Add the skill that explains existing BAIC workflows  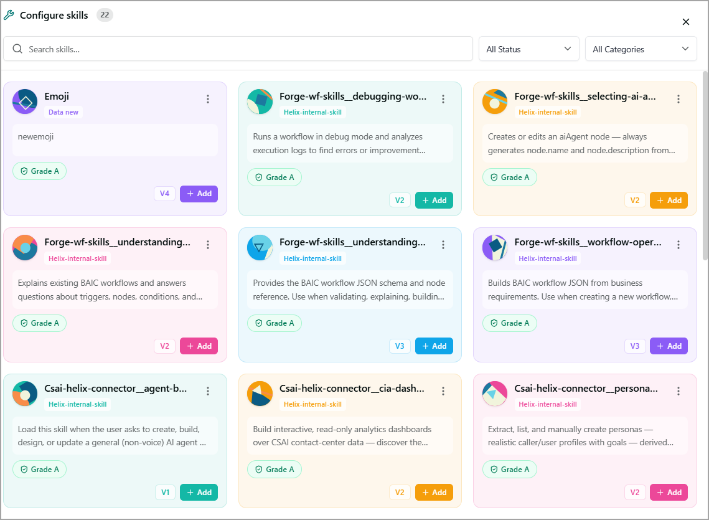(x=199, y=346)
